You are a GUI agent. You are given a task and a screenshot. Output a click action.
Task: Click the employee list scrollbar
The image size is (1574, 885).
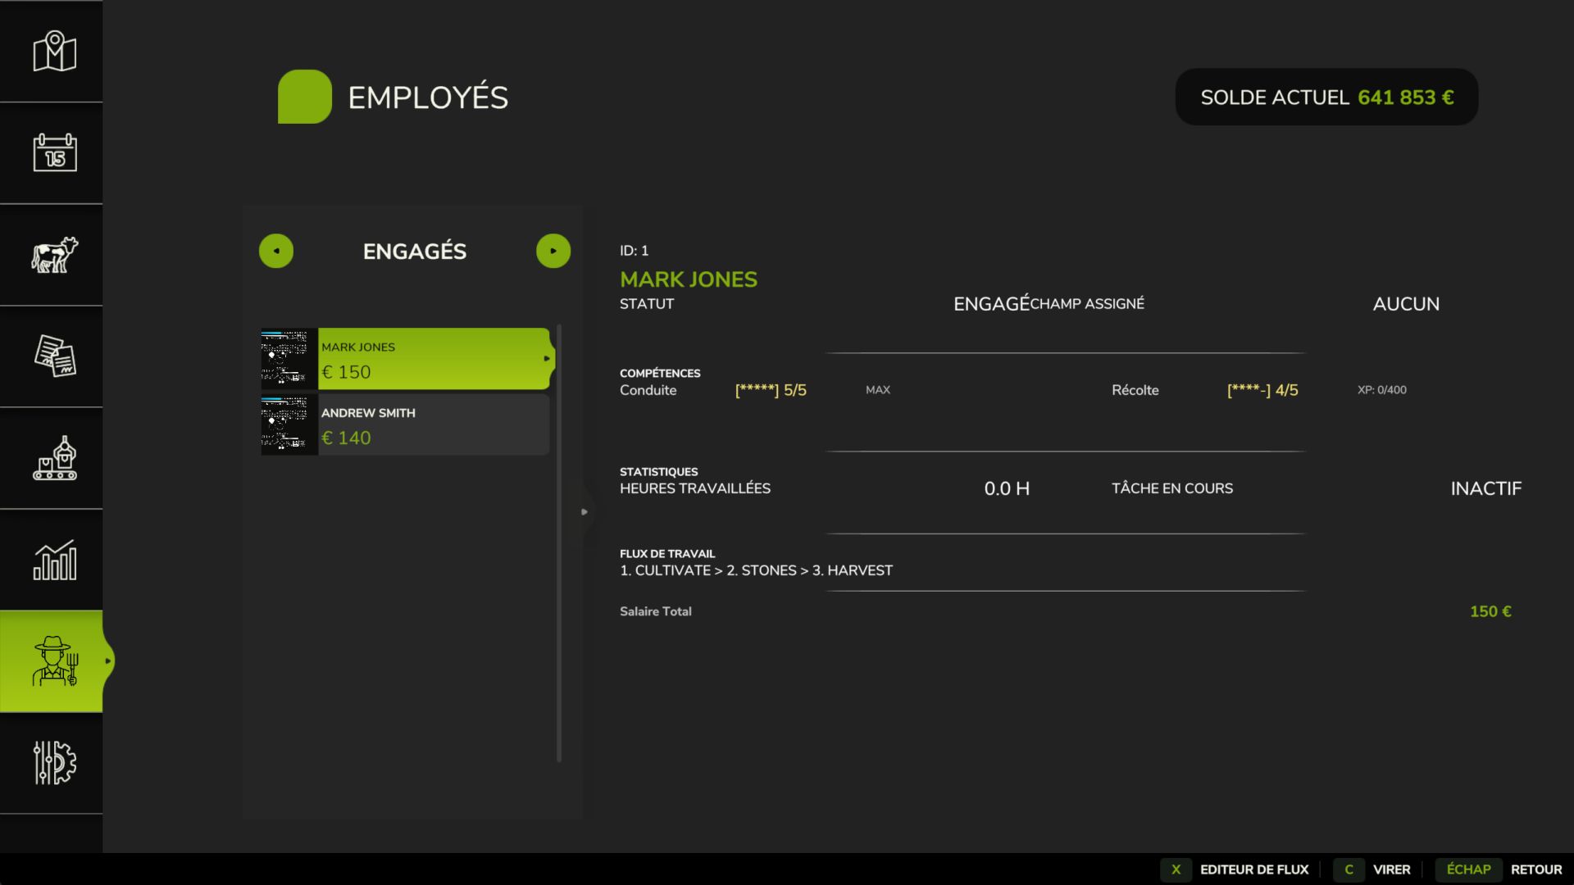560,541
